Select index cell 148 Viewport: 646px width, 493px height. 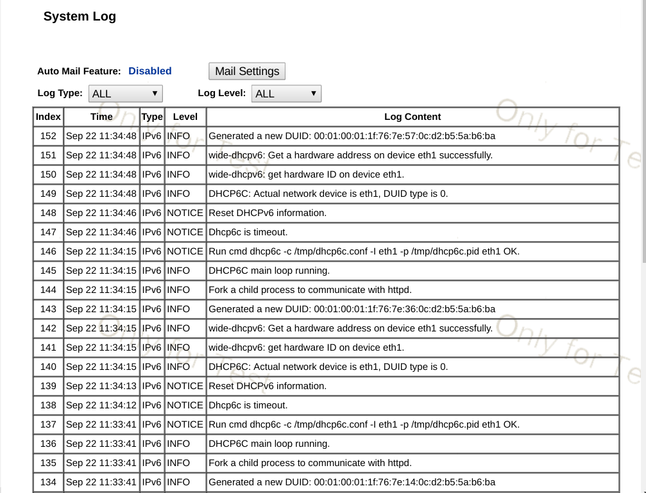pyautogui.click(x=48, y=213)
